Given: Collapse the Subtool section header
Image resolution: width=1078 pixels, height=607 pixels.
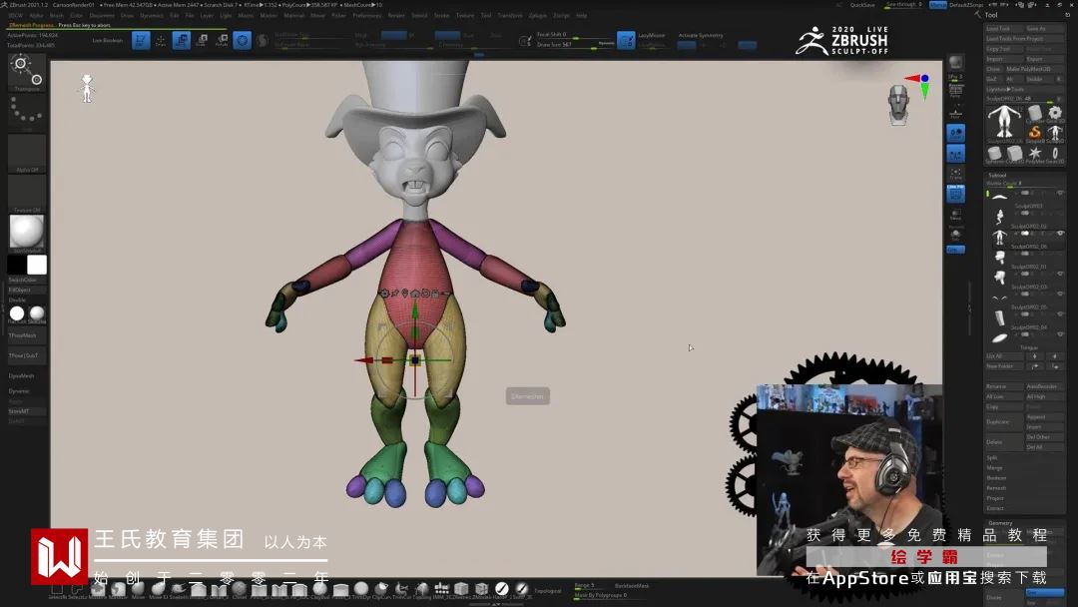Looking at the screenshot, I should tap(997, 176).
